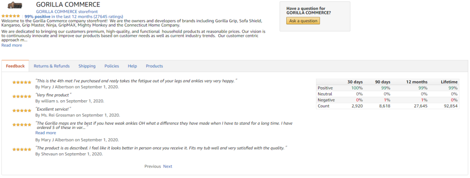Click the Gorilla Commerce logo image
The height and width of the screenshot is (178, 470).
pos(15,5)
